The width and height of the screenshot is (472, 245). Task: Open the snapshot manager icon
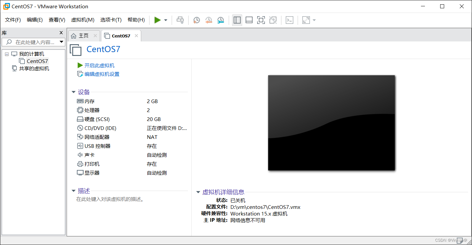point(220,20)
